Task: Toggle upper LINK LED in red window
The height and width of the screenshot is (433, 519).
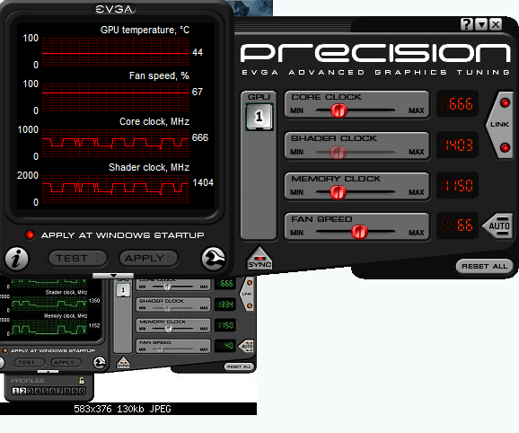Action: click(x=506, y=103)
